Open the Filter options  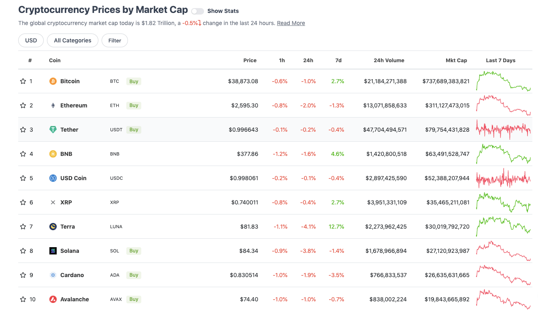pos(115,40)
